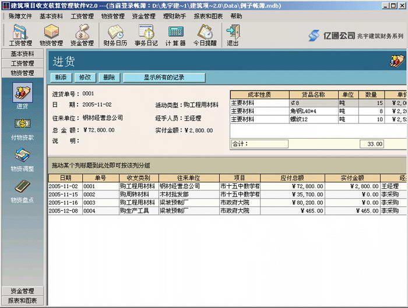This screenshot has height=308, width=408.
Task: Expand the 工资管理 sidebar section
Action: coord(22,63)
